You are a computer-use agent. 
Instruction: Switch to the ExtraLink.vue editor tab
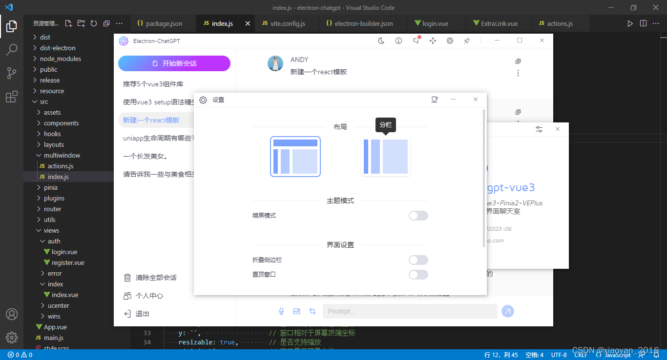(x=499, y=23)
